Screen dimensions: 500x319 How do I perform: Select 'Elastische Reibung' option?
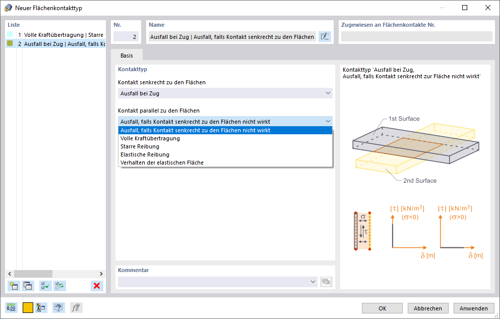coord(225,154)
